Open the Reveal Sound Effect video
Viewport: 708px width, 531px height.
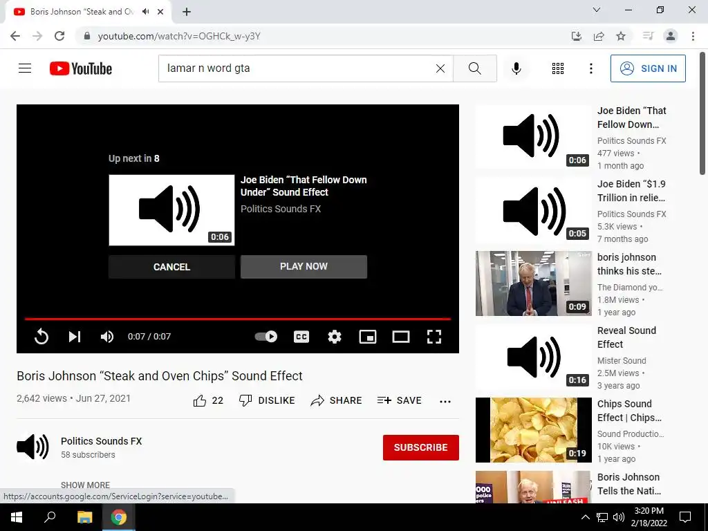[x=626, y=337]
